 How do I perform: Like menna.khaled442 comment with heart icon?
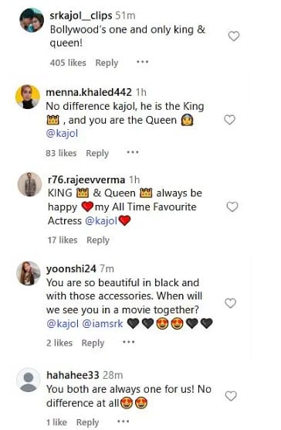229,120
